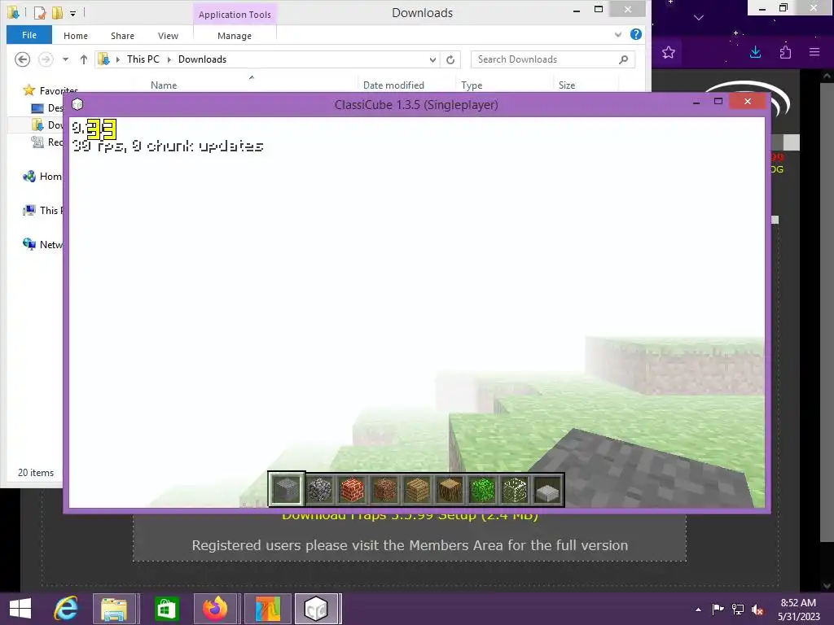Screen dimensions: 834x625
Task: Click Downloads in the address path
Action: click(x=202, y=59)
